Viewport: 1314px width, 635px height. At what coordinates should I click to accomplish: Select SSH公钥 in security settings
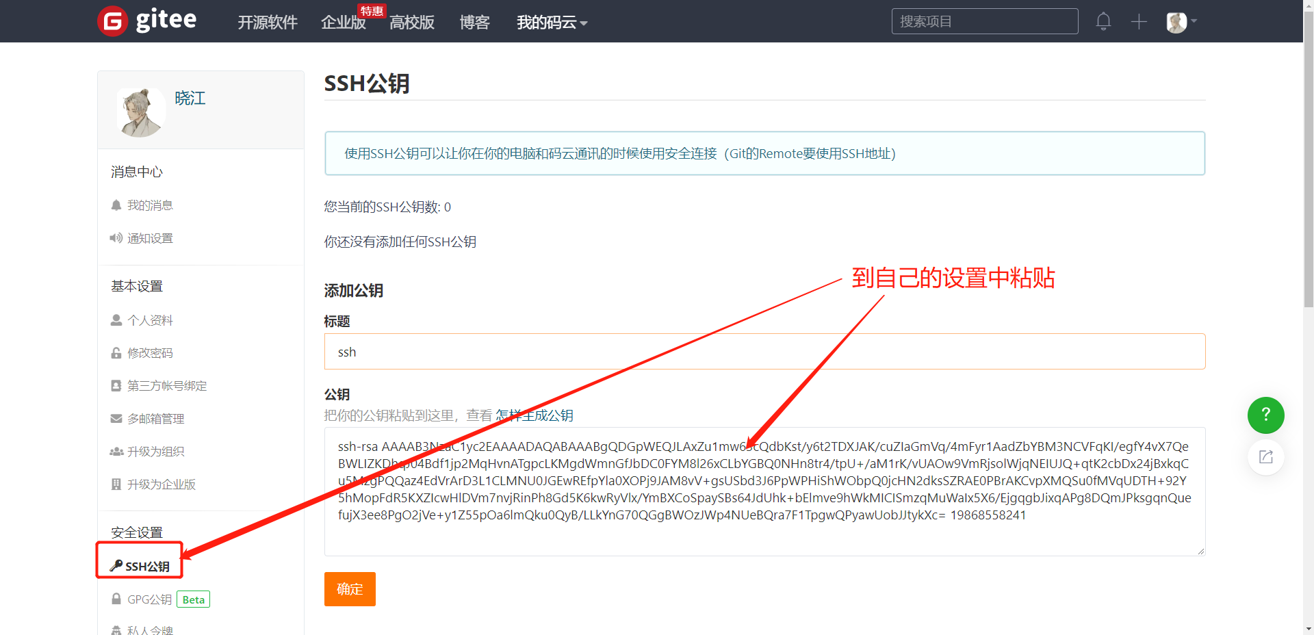[146, 567]
